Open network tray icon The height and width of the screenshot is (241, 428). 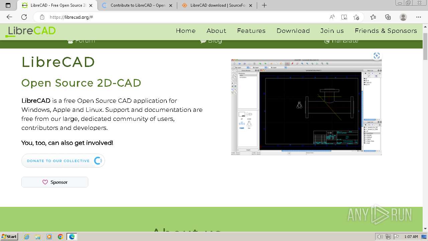[388, 237]
